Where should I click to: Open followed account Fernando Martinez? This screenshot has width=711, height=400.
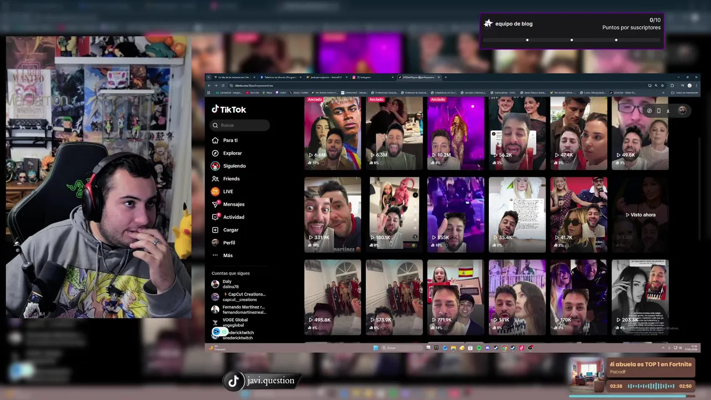click(239, 309)
